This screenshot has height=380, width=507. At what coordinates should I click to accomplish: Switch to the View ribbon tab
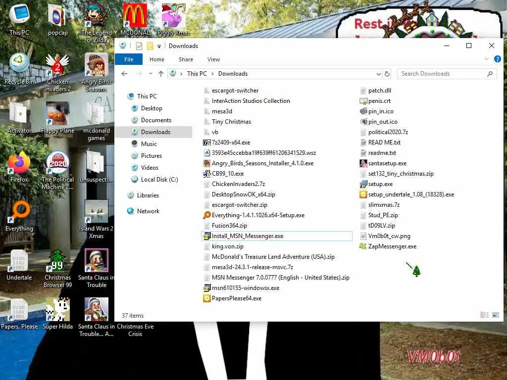pyautogui.click(x=213, y=59)
